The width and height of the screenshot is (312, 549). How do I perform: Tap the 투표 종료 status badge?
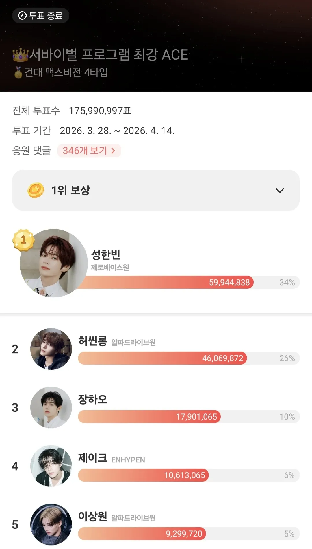[41, 15]
